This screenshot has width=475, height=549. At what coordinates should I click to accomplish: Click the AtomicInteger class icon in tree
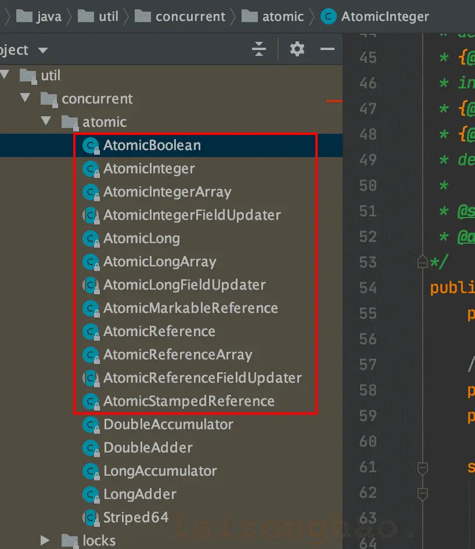[91, 169]
